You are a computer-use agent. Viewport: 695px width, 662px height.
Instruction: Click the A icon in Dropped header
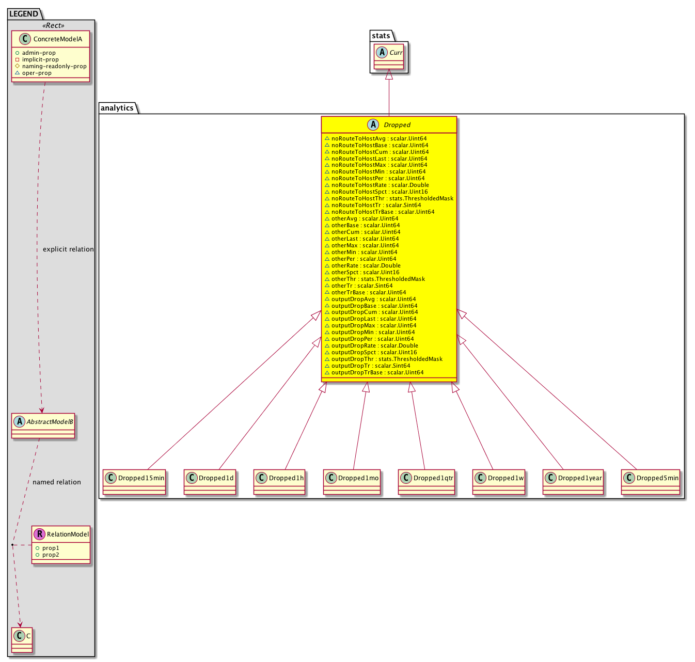point(373,124)
